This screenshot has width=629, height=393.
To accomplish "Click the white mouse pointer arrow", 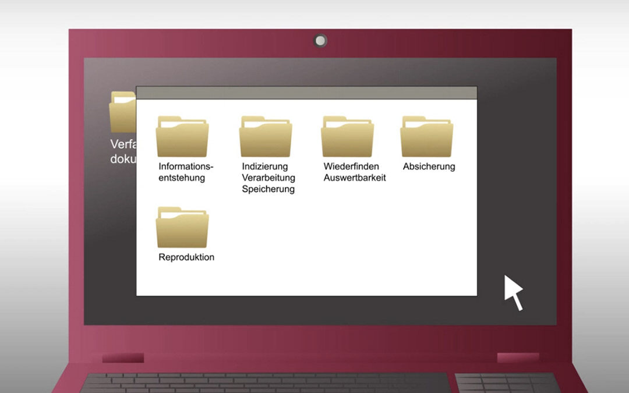I will (x=513, y=292).
